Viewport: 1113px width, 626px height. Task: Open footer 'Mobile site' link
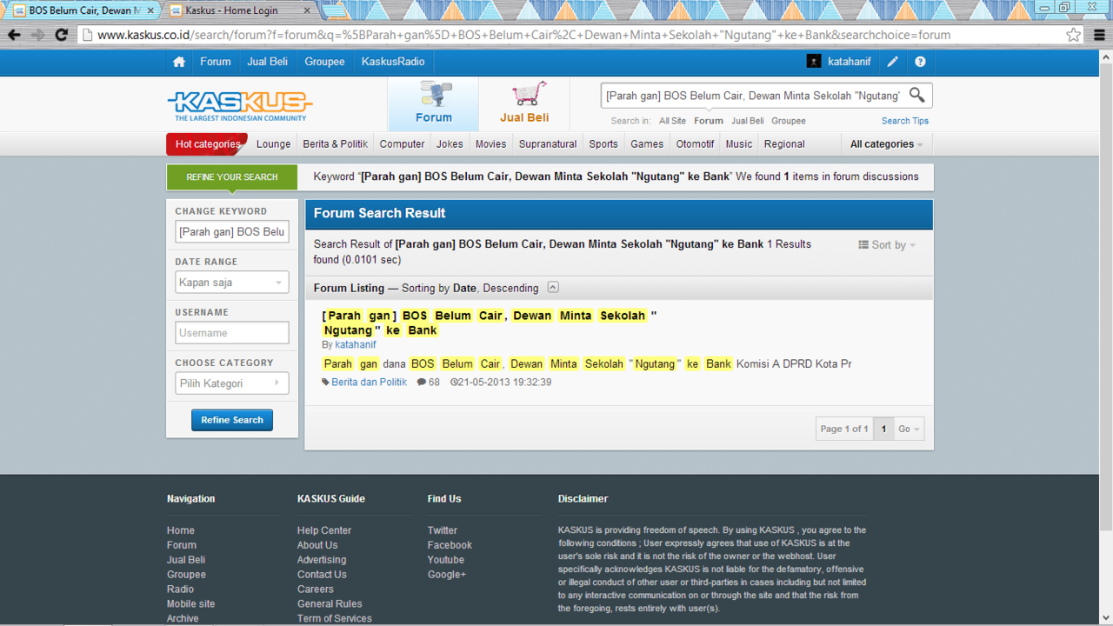[190, 604]
